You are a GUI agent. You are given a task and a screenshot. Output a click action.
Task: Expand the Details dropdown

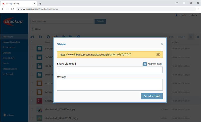(181, 37)
